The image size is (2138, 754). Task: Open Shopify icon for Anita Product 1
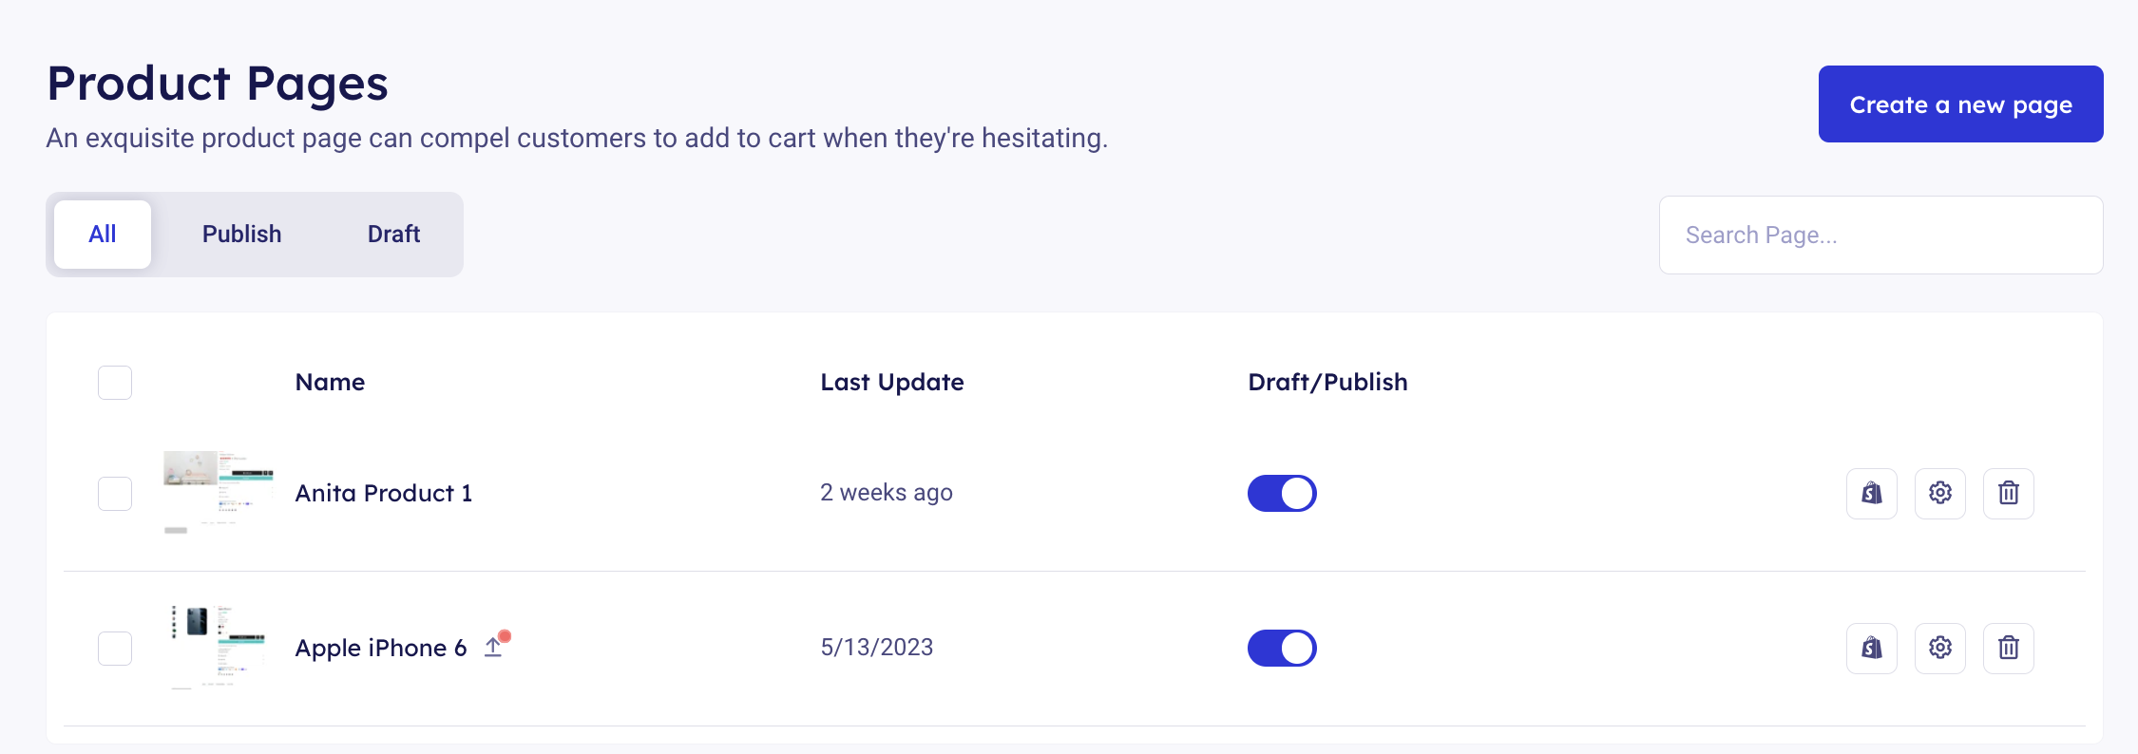click(1871, 493)
